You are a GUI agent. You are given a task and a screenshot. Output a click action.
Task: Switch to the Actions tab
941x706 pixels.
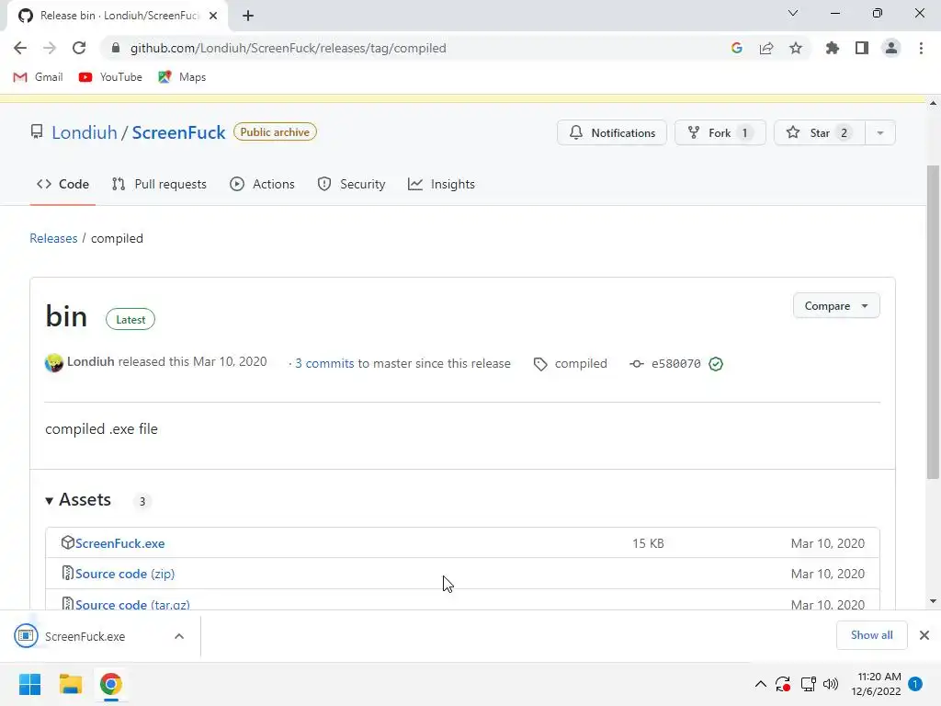point(262,184)
